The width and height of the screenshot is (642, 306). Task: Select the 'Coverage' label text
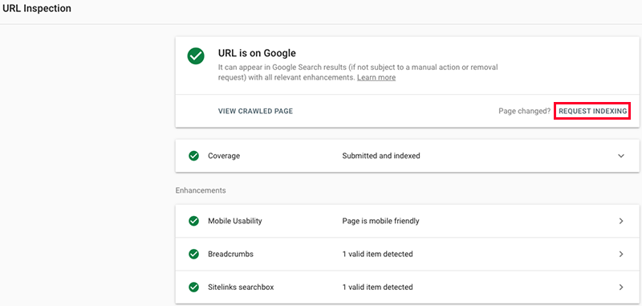[x=224, y=156]
